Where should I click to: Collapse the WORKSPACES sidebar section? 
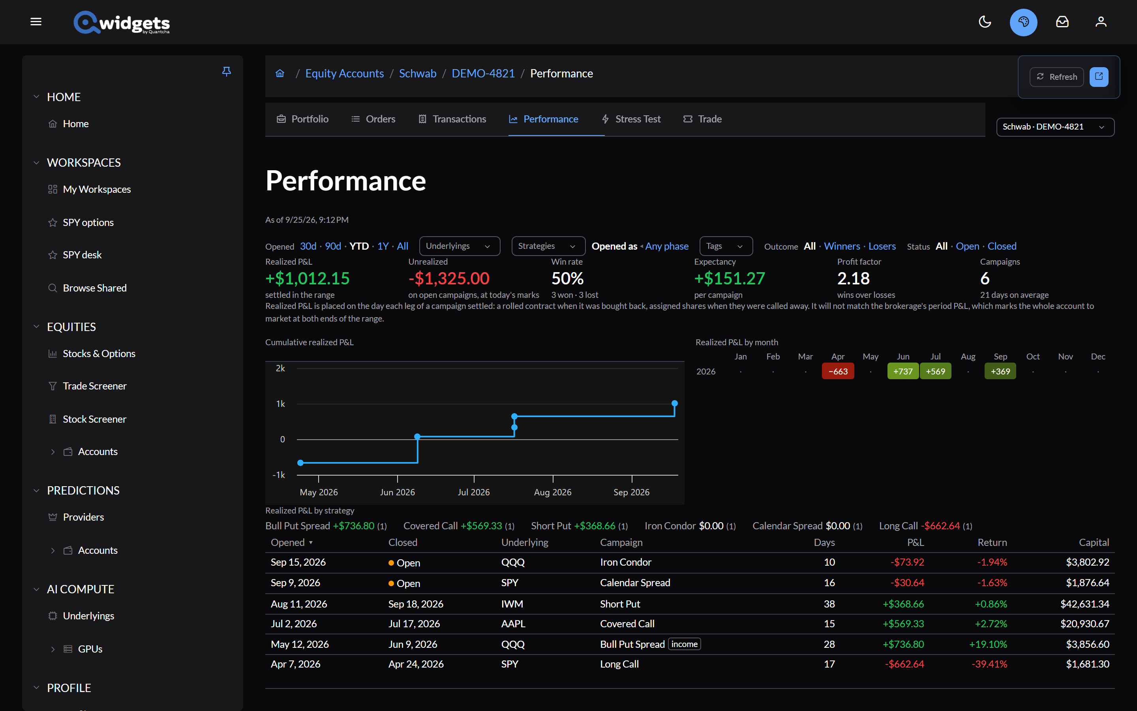click(x=36, y=163)
